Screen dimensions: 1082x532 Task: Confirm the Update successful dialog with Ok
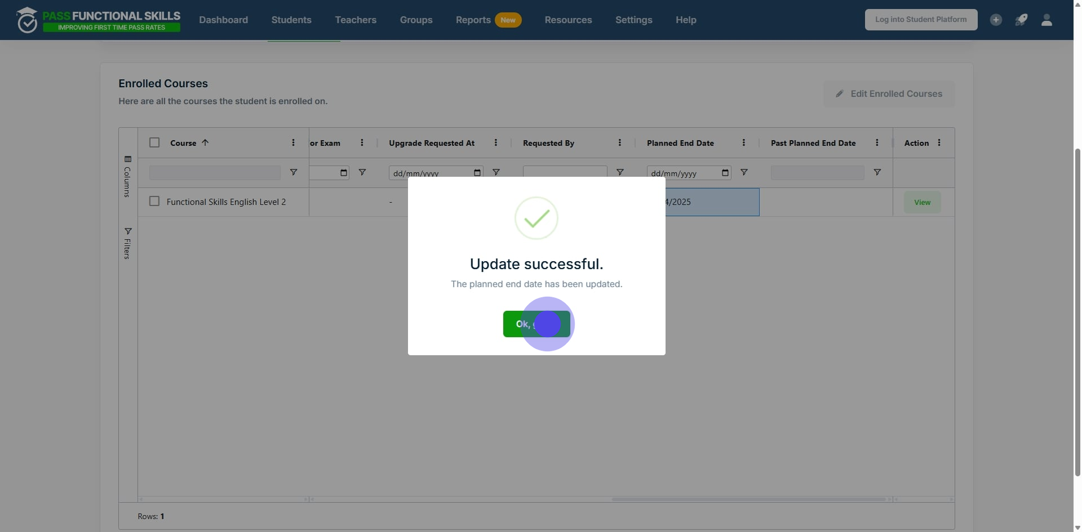[x=536, y=324]
